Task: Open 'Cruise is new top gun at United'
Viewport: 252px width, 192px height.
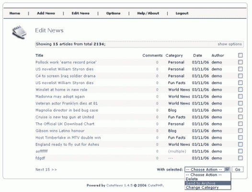Action: pos(65,117)
